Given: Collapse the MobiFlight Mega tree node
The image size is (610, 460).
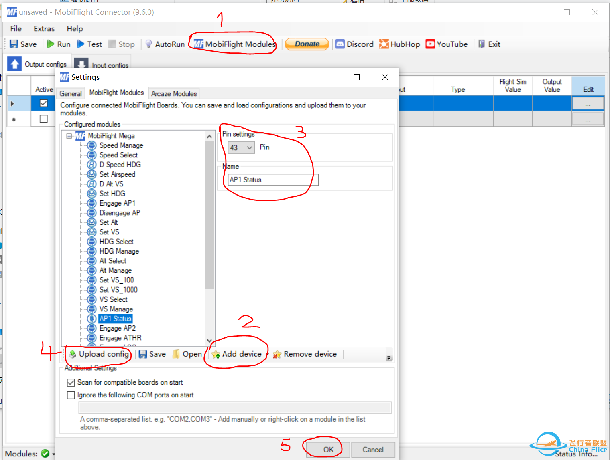Looking at the screenshot, I should tap(69, 136).
